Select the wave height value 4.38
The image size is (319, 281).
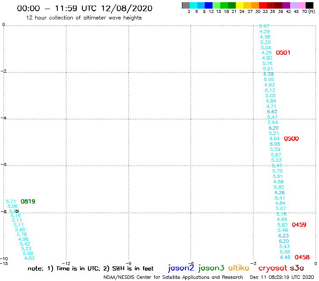pos(265,37)
